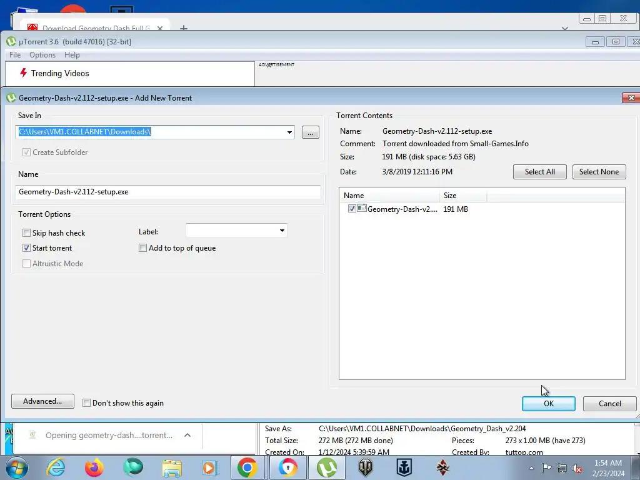Viewport: 640px width, 480px height.
Task: Click Opening geometry-dash torrent download item
Action: coord(109,435)
